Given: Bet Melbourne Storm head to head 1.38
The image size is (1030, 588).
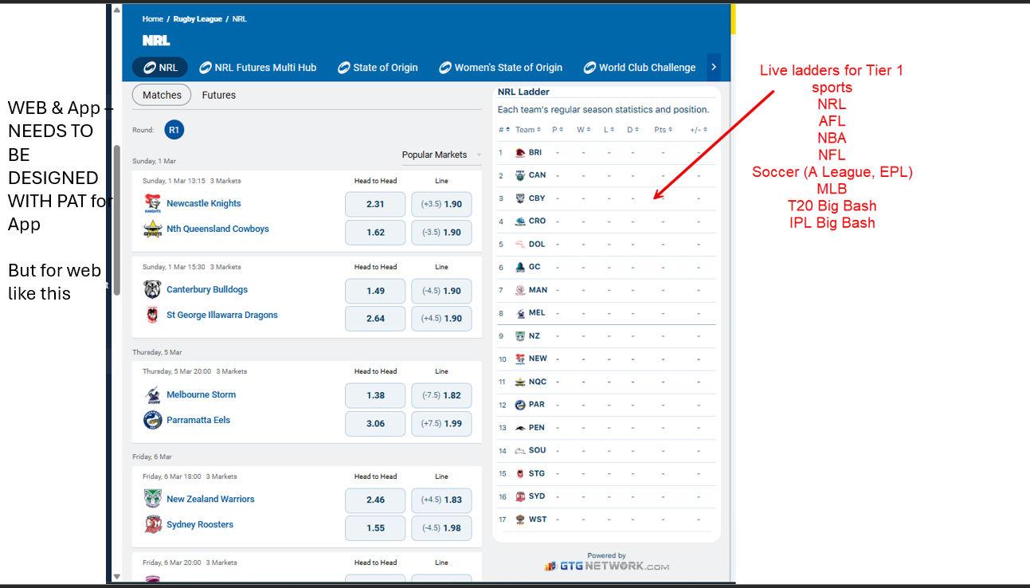Looking at the screenshot, I should pos(375,395).
